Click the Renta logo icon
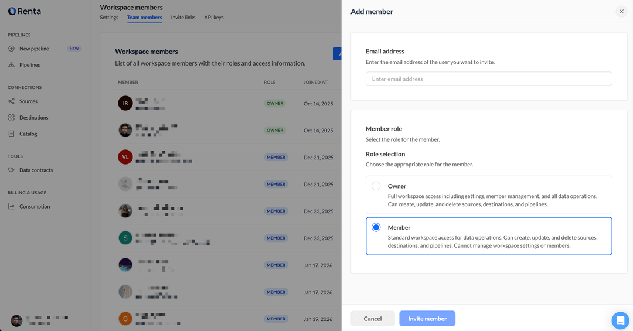 (12, 11)
